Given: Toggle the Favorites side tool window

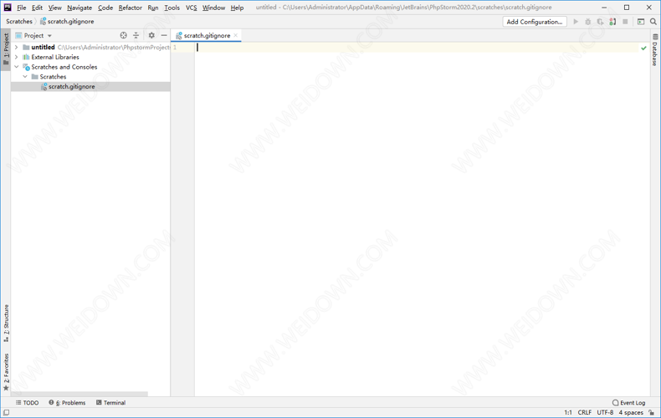Looking at the screenshot, I should (6, 372).
